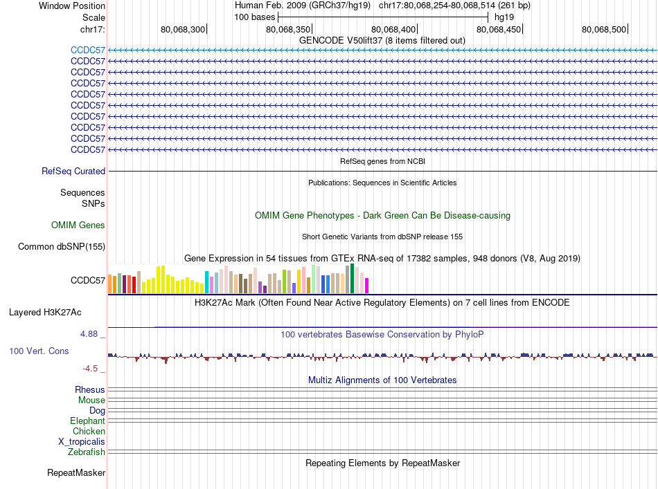Screen dimensions: 658x489
Task: Click the Window Position label
Action: 72,6
